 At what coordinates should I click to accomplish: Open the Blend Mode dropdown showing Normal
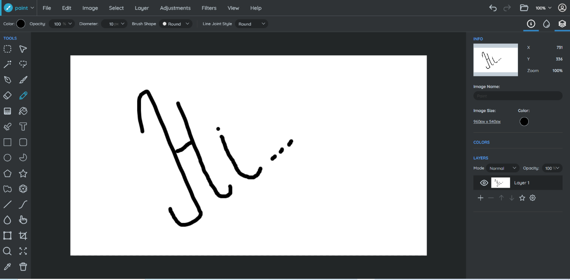click(502, 168)
